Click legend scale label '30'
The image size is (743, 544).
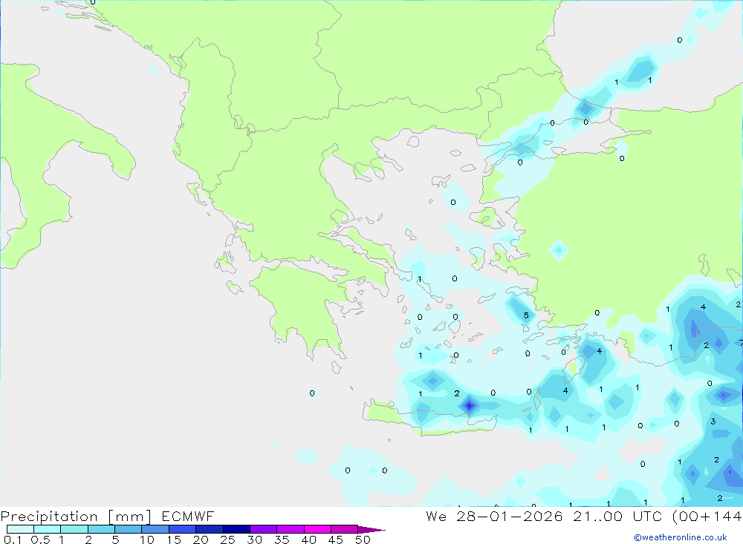click(x=254, y=540)
